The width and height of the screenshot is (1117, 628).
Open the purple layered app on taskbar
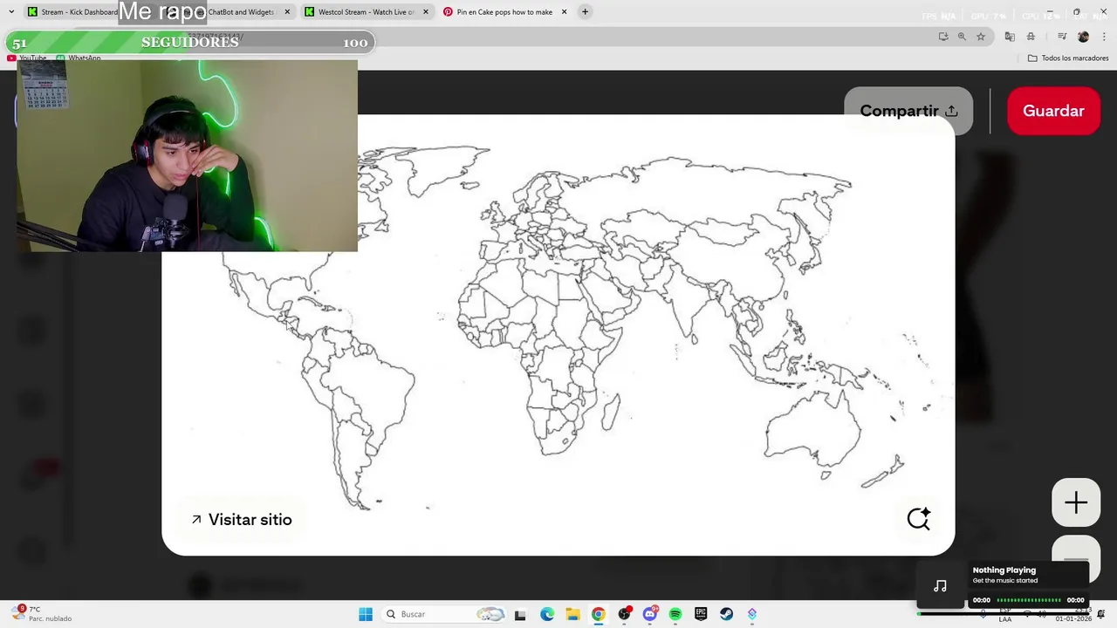[x=752, y=614]
